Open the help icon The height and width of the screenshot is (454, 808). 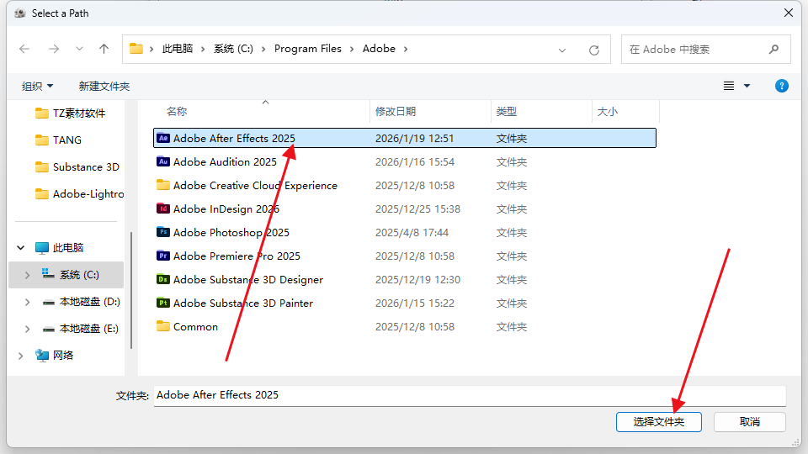tap(781, 86)
